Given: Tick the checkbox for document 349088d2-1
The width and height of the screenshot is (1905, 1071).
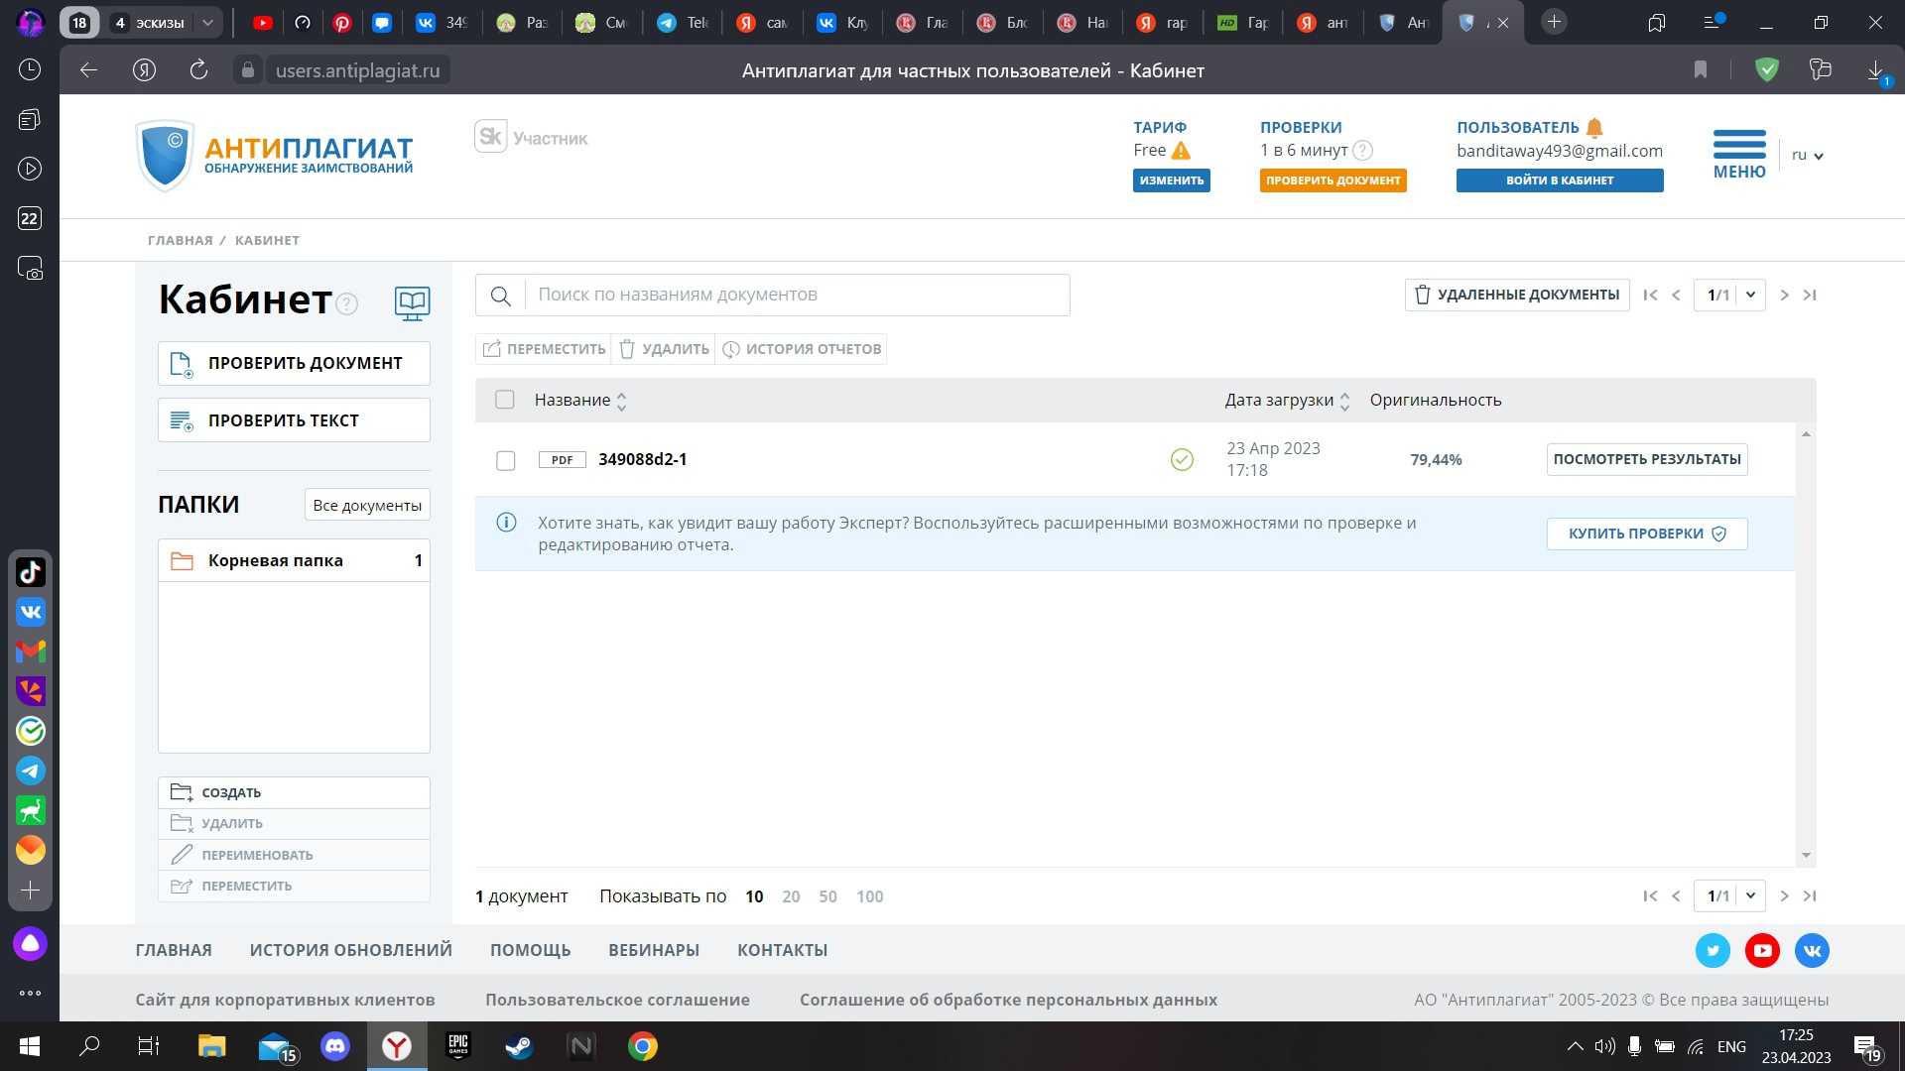Looking at the screenshot, I should [x=505, y=460].
